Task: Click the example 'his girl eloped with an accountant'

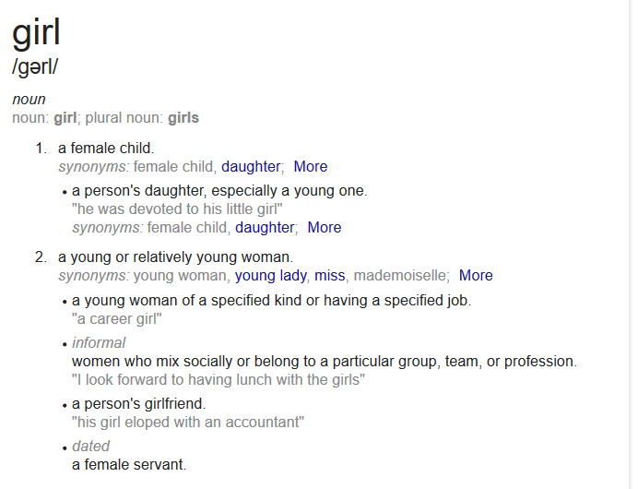Action: (x=188, y=423)
